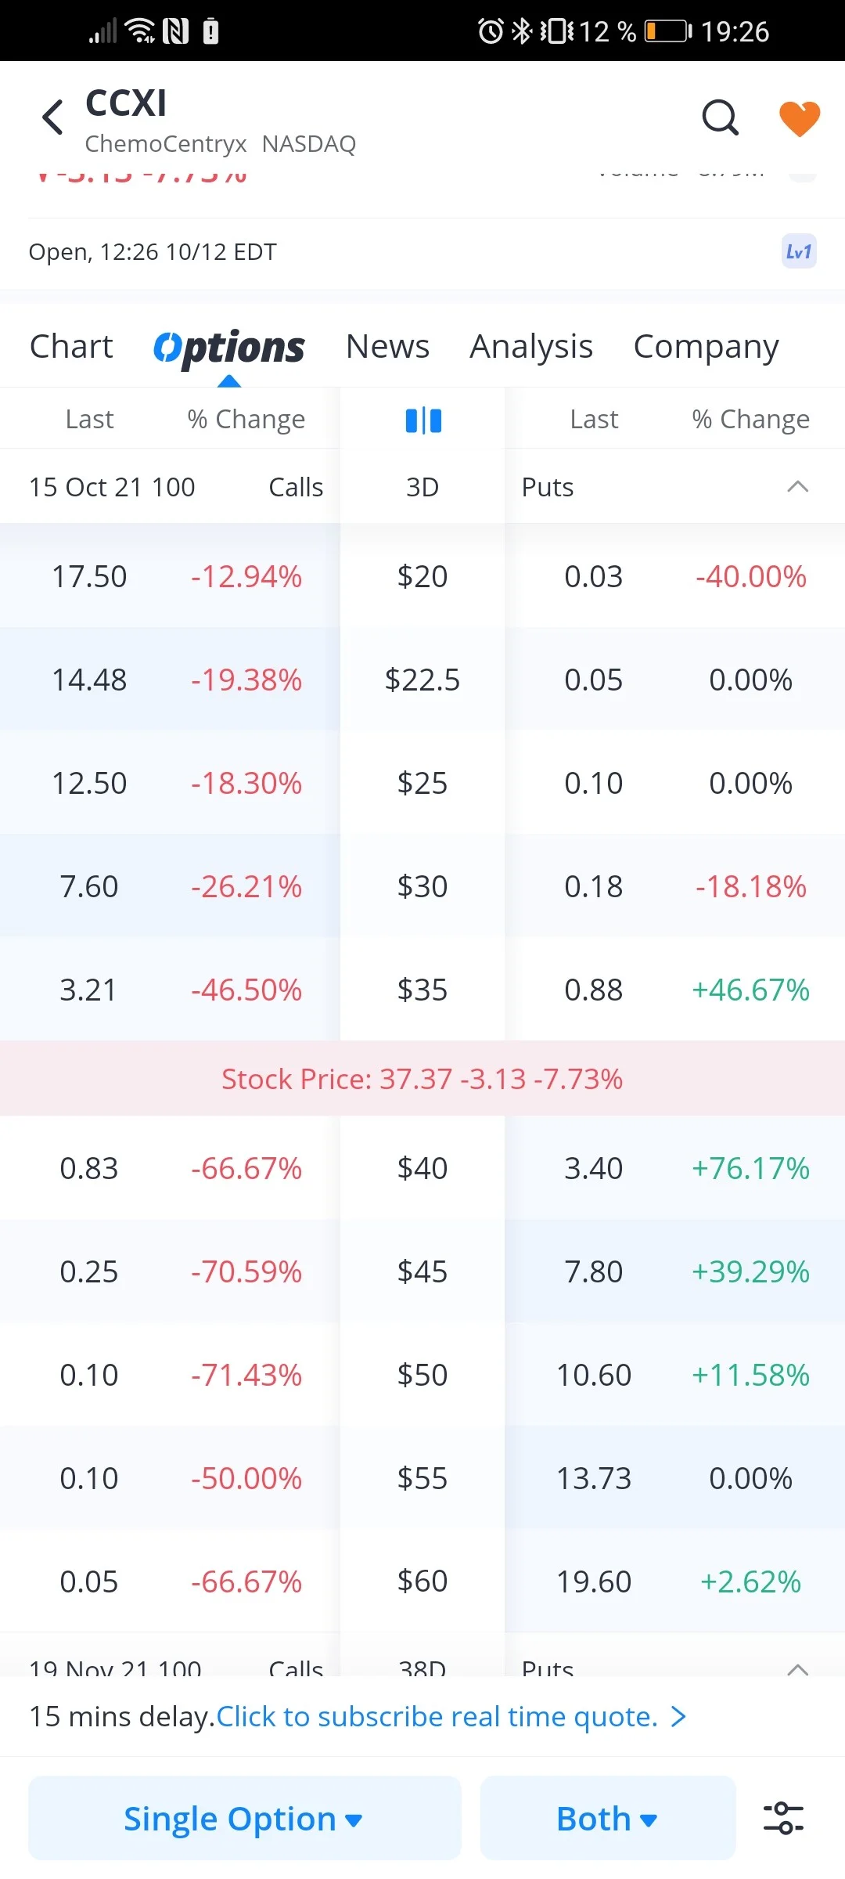The image size is (845, 1879).
Task: Open the Both calls/puts dropdown
Action: [x=608, y=1818]
